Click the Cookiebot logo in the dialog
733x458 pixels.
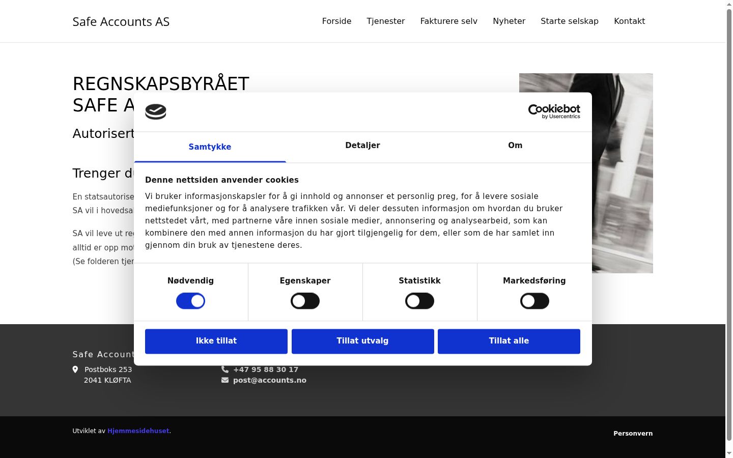[554, 111]
